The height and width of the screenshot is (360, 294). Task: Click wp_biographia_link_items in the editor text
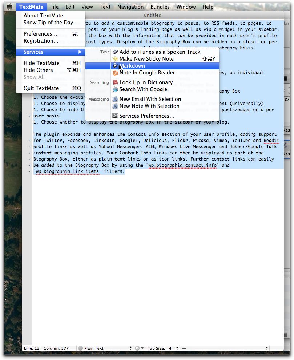pyautogui.click(x=67, y=171)
